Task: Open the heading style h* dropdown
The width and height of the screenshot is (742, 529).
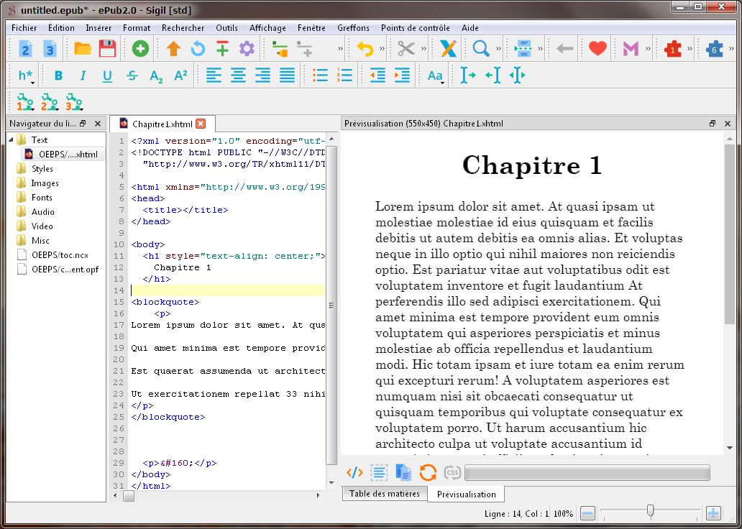Action: 26,75
